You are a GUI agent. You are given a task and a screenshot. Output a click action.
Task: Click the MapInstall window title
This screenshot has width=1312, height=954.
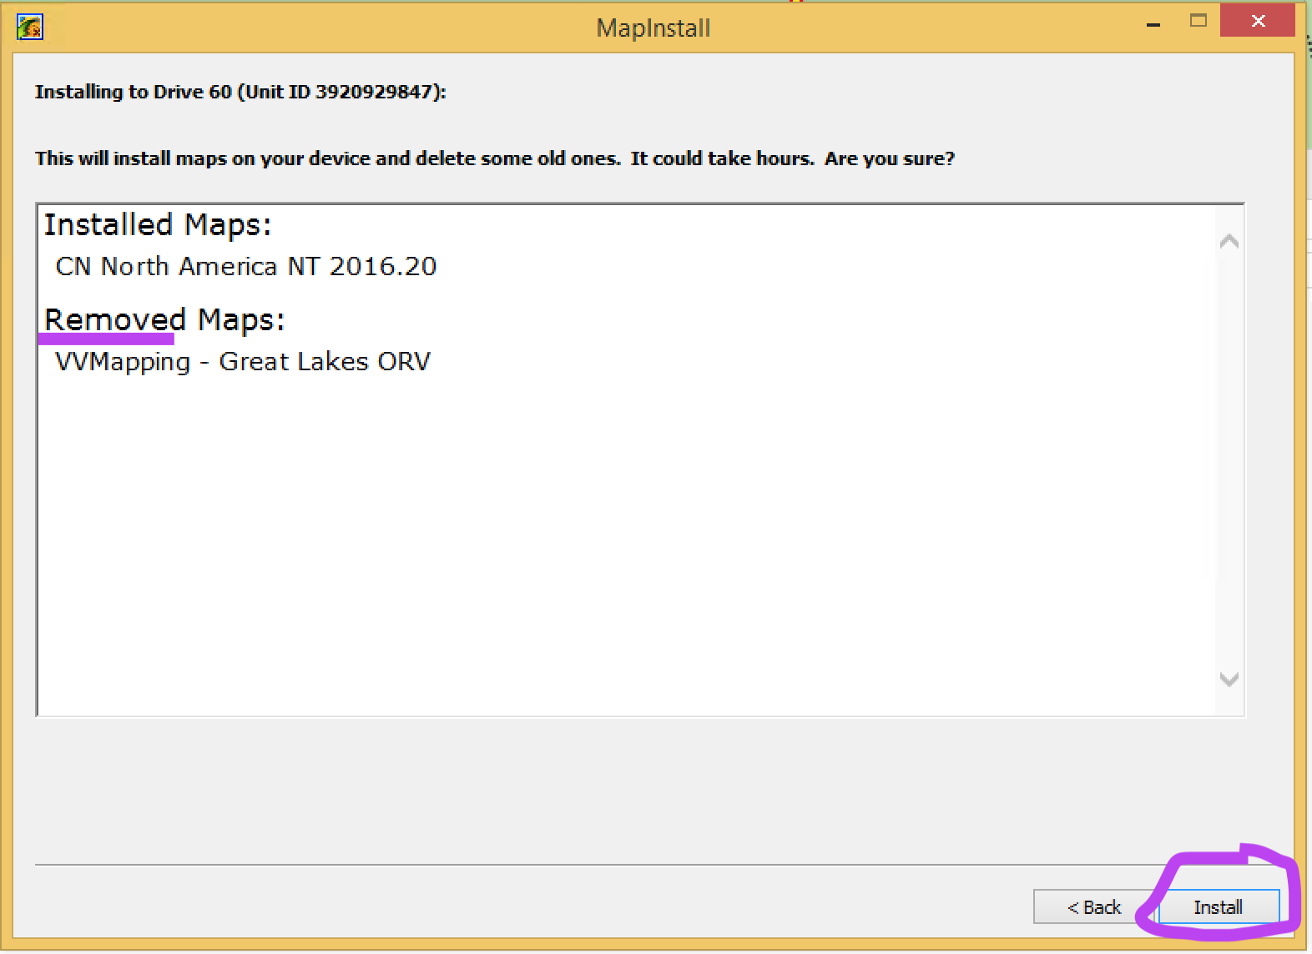click(653, 28)
